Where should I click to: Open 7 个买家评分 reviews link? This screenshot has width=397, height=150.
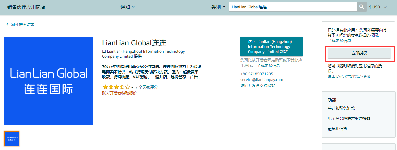pos(146,87)
